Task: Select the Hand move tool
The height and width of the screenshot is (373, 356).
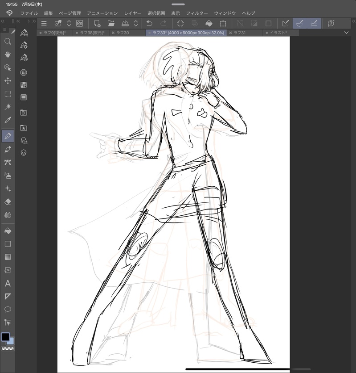Action: [8, 54]
